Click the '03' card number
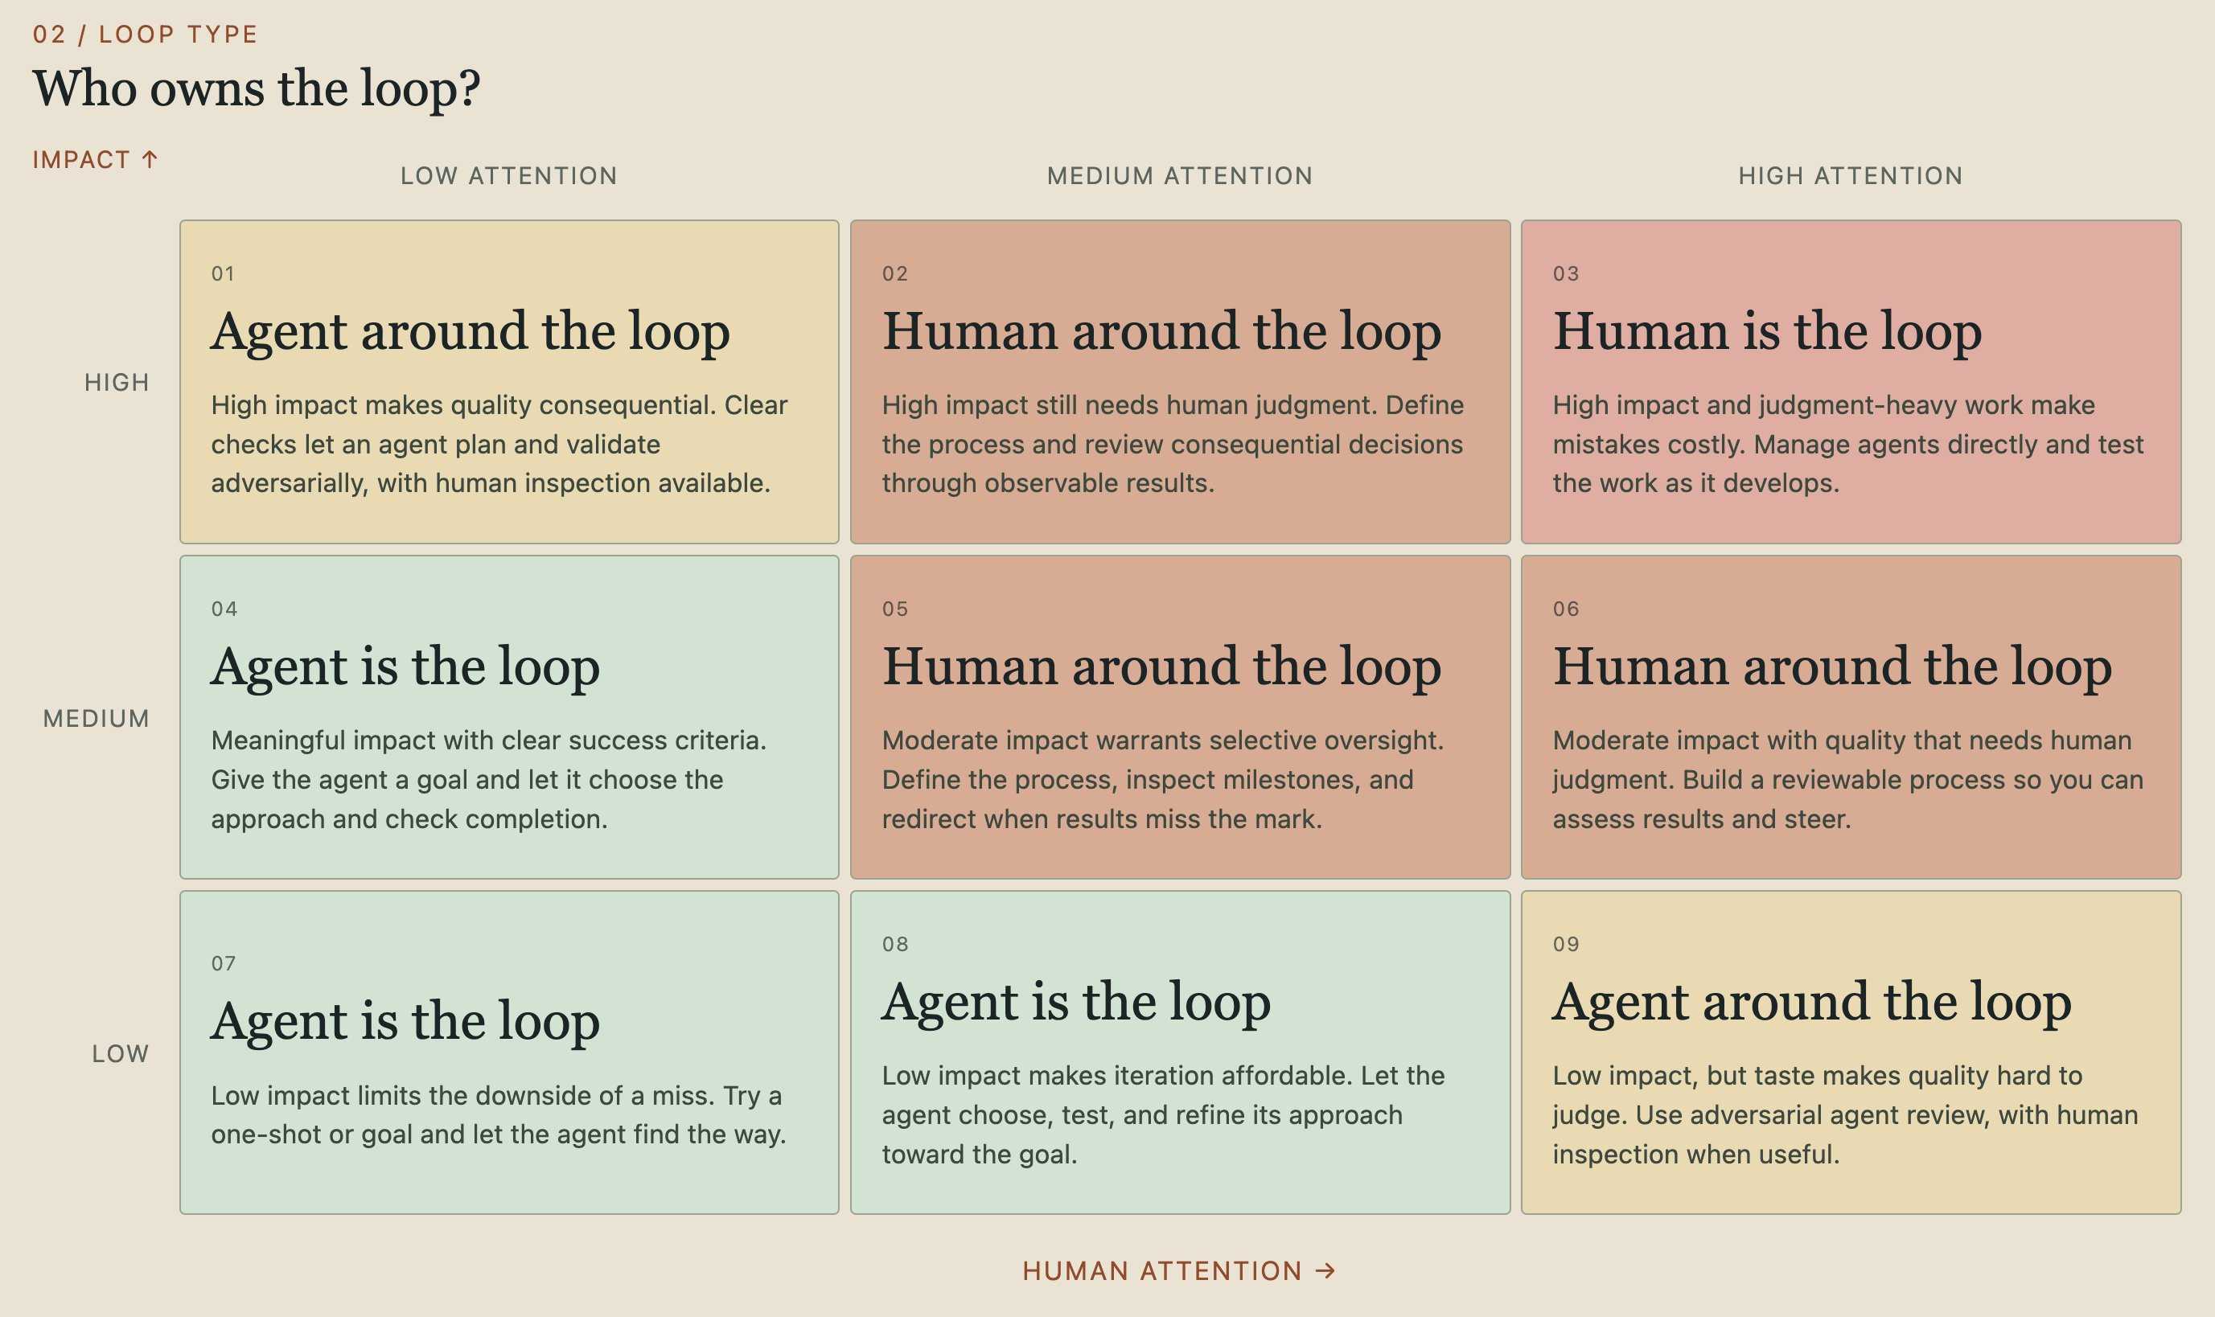 pyautogui.click(x=1566, y=273)
